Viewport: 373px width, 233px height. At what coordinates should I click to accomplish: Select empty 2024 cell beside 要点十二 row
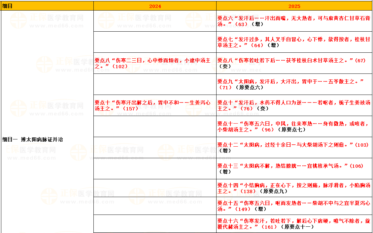click(155, 148)
